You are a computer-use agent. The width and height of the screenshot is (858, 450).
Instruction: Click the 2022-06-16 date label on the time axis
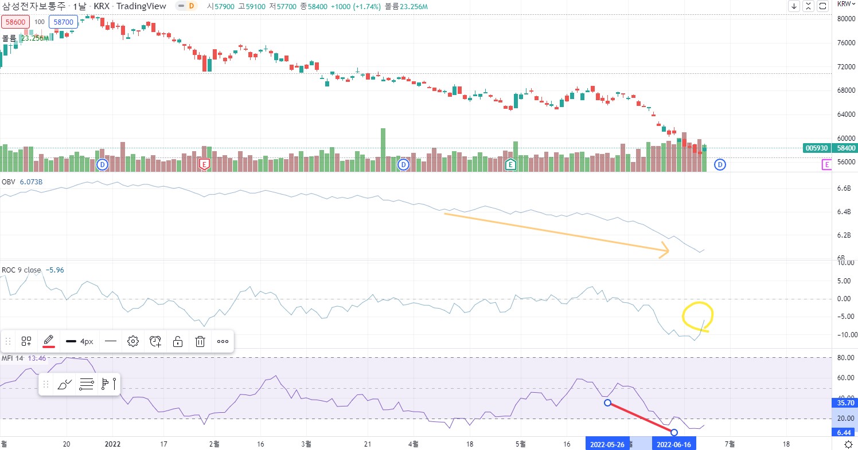tap(674, 444)
